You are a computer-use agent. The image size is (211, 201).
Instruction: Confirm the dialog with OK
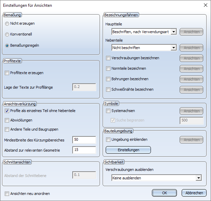tap(164, 193)
